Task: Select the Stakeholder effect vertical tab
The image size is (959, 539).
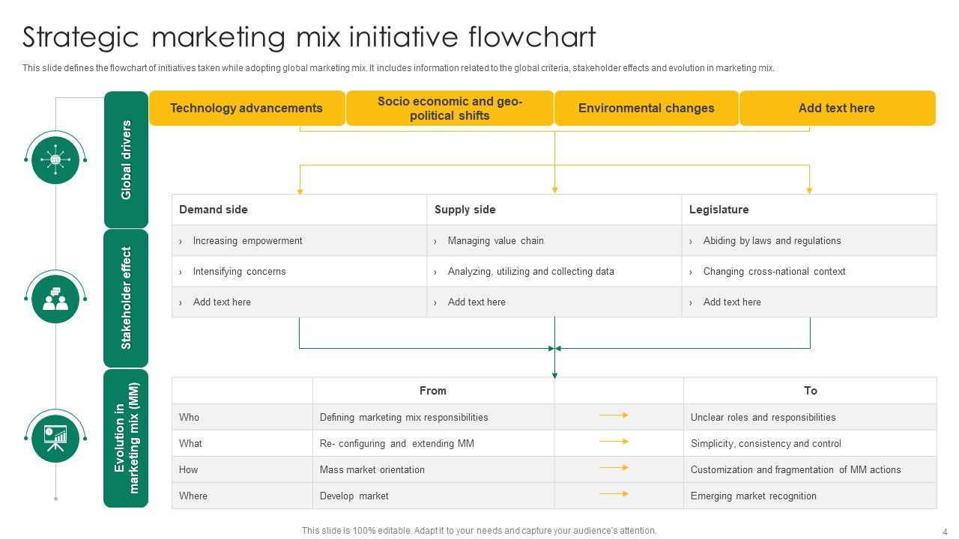Action: [126, 298]
